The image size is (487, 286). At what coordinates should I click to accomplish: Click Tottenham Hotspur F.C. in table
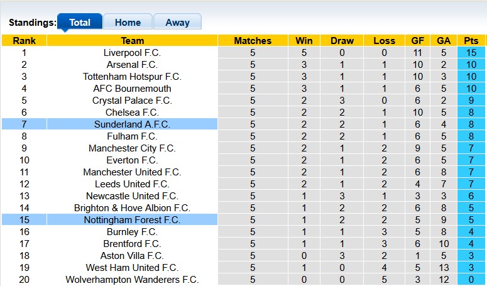coord(132,77)
